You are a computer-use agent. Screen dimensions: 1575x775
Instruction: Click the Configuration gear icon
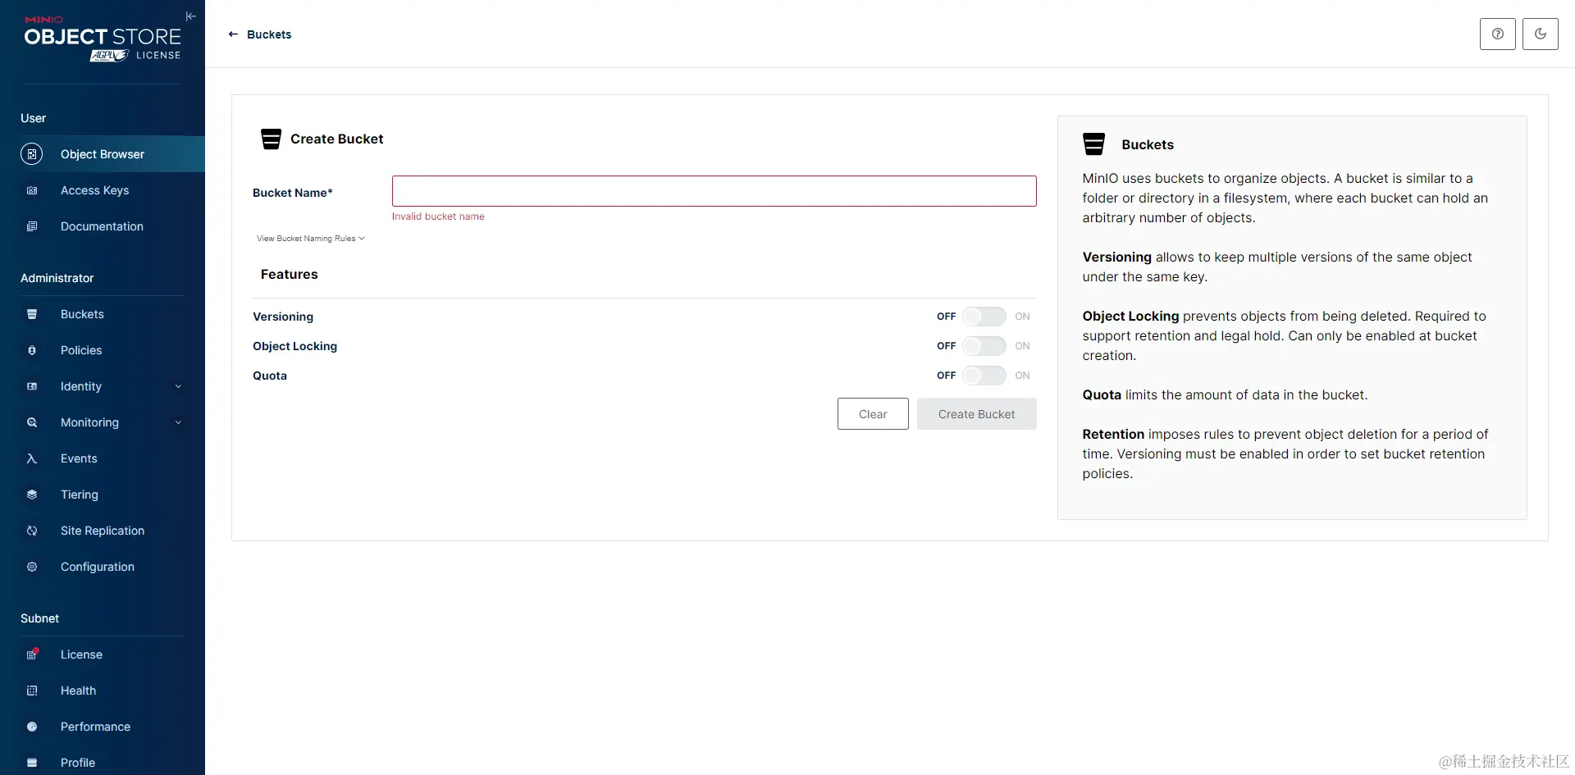[32, 567]
